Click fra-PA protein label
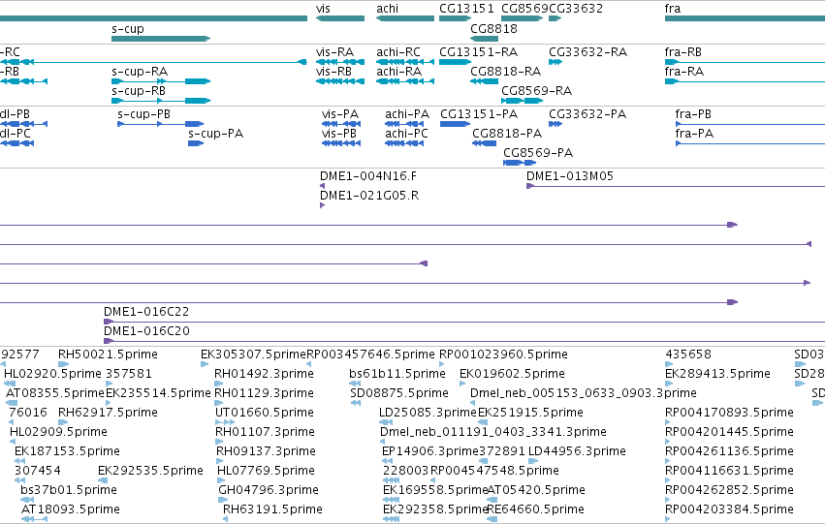 click(x=694, y=134)
